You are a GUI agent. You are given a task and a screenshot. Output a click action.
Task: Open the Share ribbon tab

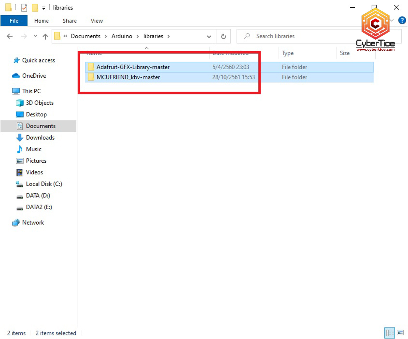(x=70, y=21)
